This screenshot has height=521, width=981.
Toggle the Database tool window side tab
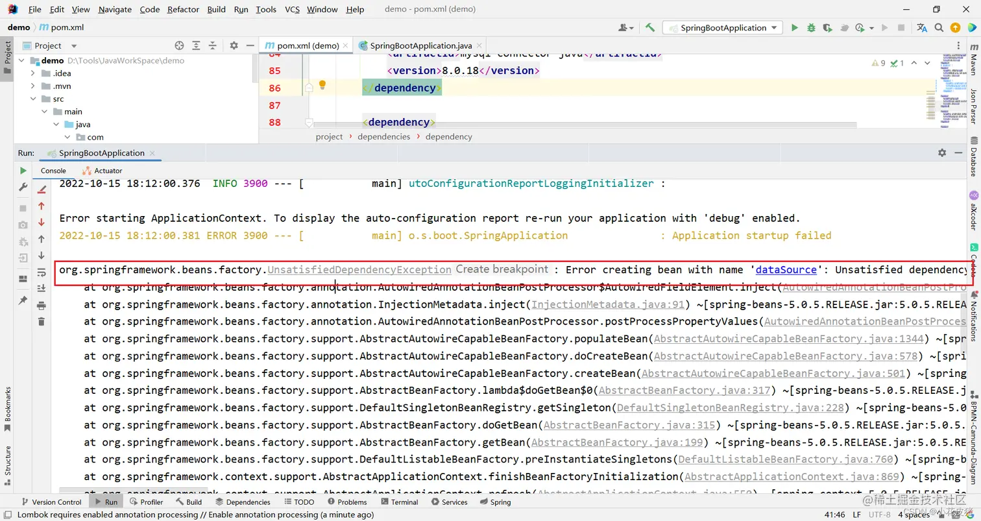(973, 156)
